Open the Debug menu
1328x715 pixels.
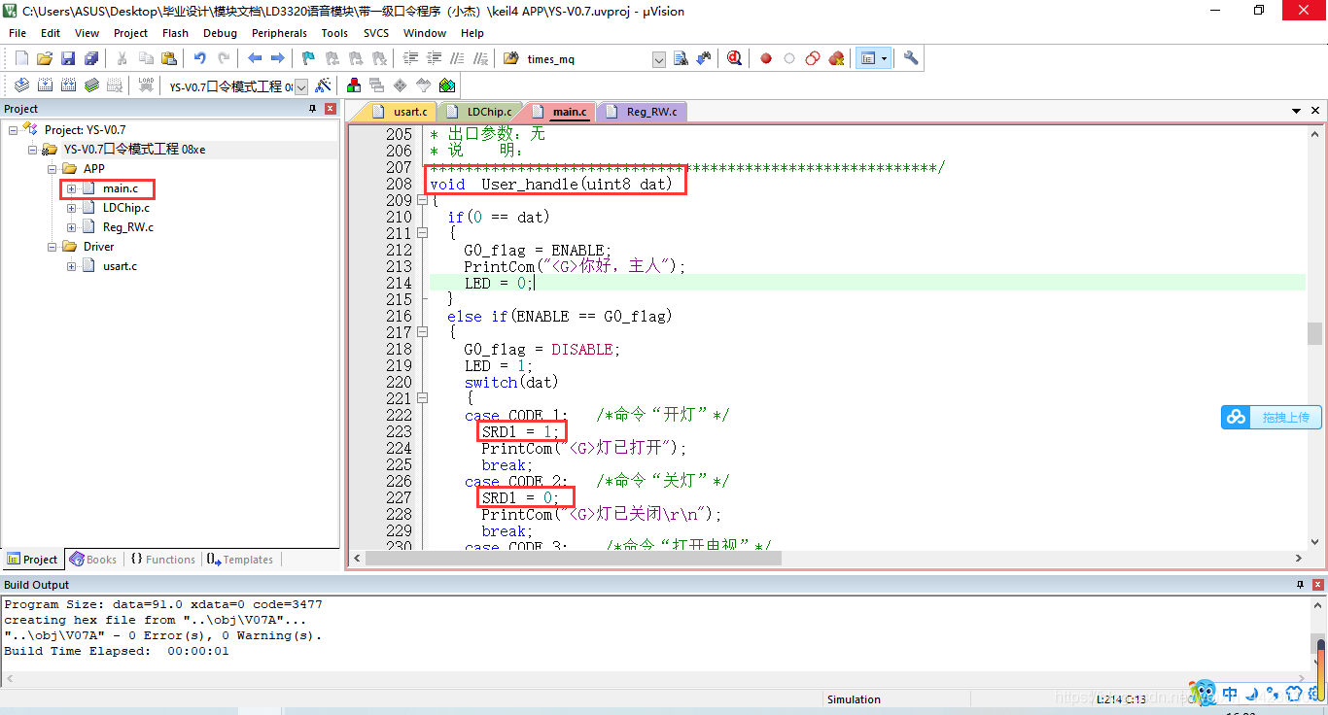pyautogui.click(x=220, y=33)
